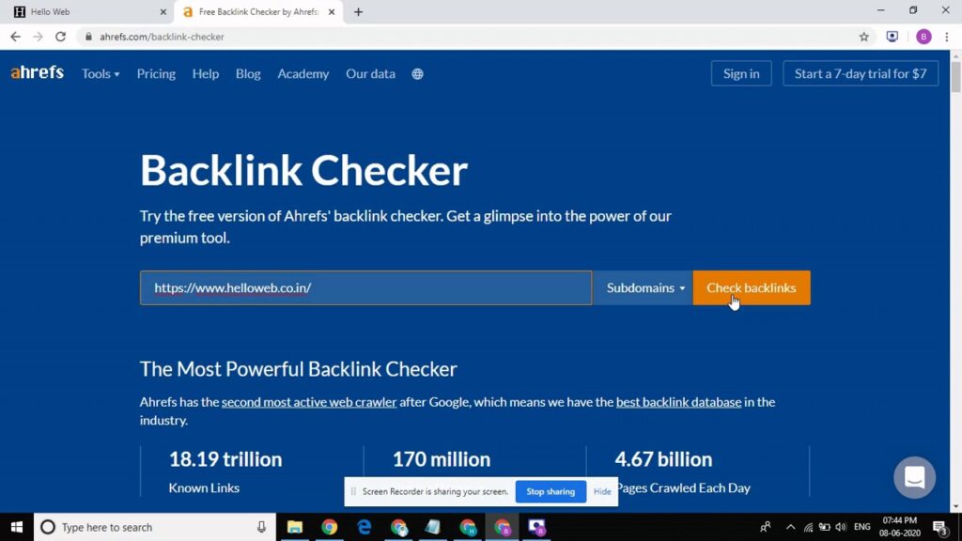
Task: Hide the screen sharing notification
Action: point(602,491)
